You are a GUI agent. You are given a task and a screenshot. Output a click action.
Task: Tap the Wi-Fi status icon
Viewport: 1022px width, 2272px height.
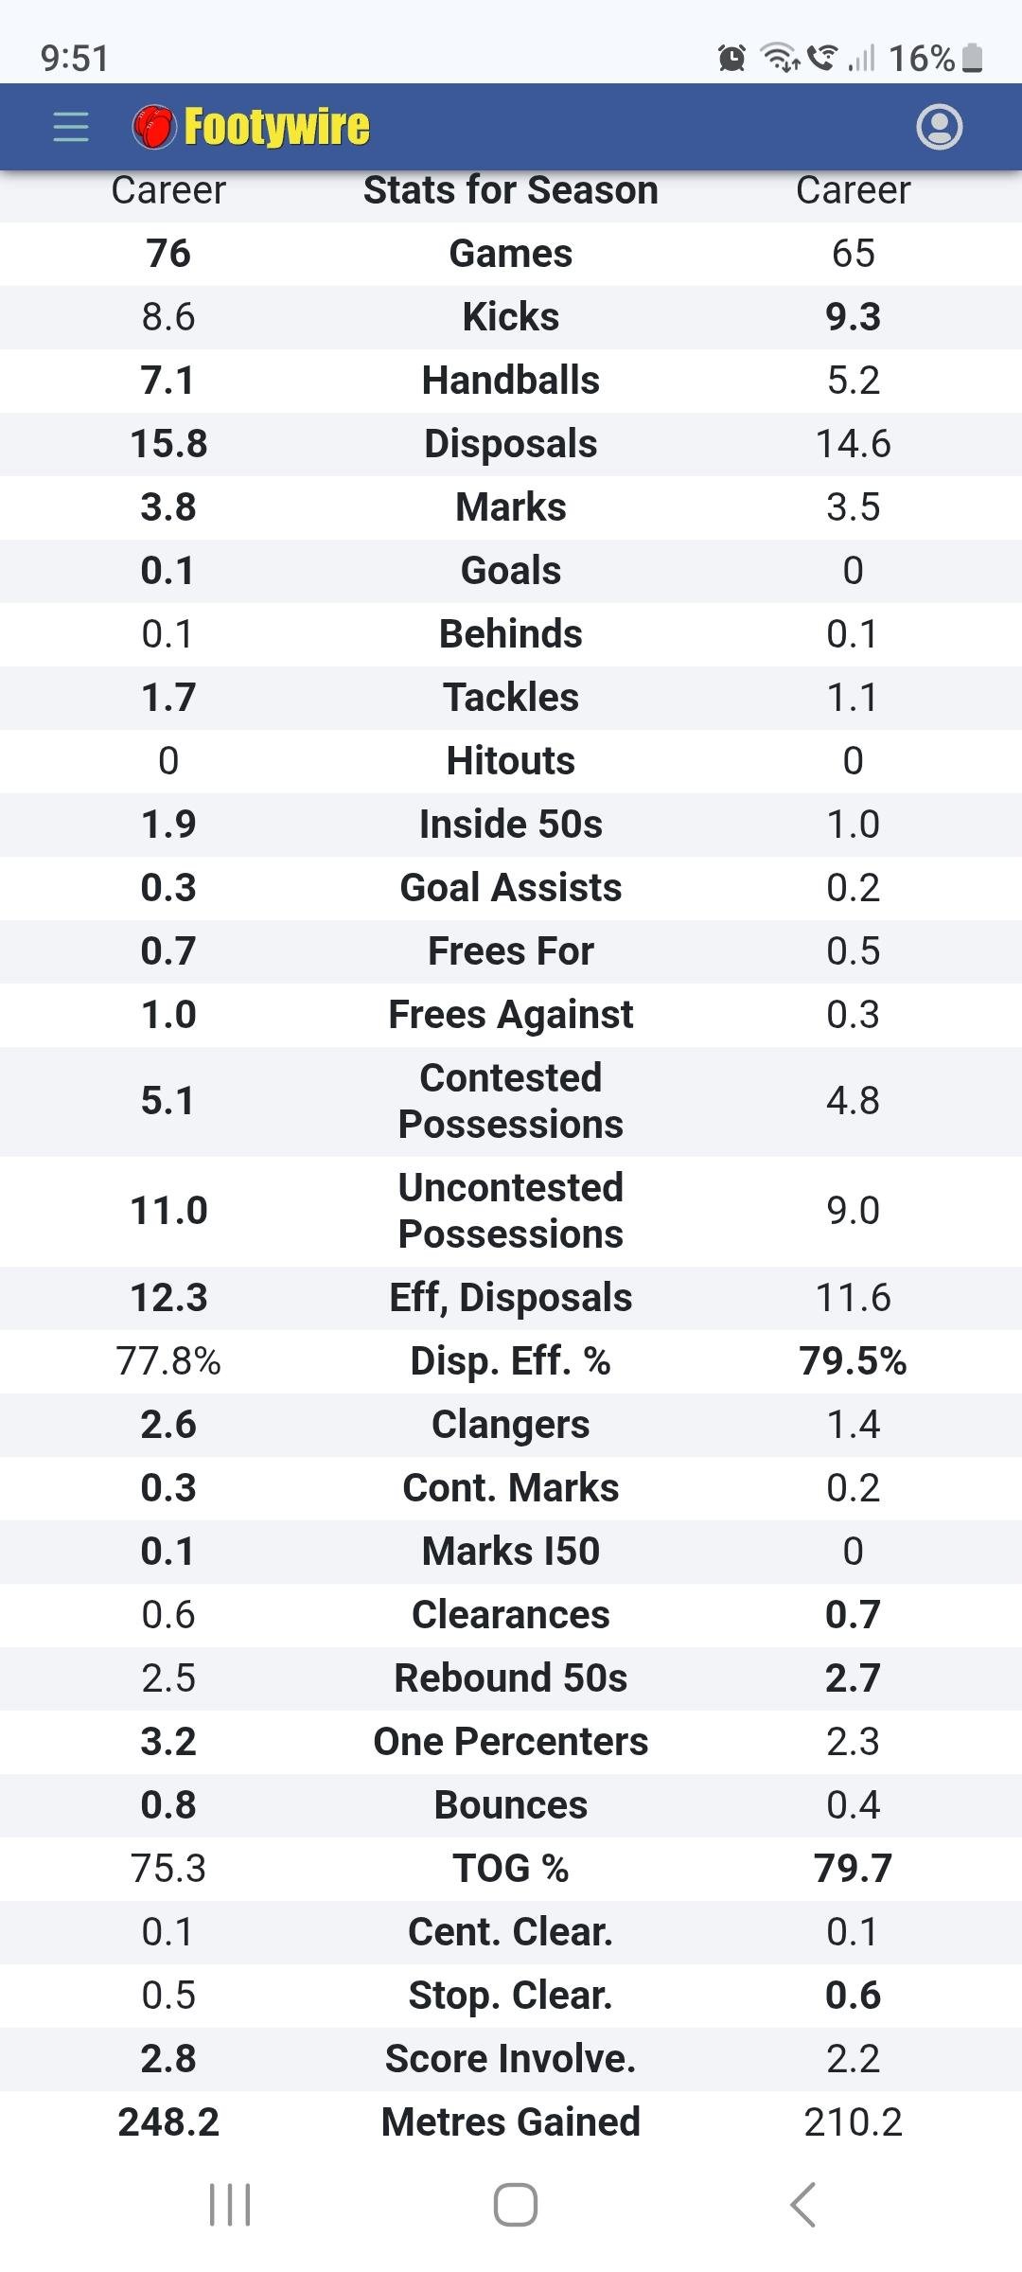point(781,59)
